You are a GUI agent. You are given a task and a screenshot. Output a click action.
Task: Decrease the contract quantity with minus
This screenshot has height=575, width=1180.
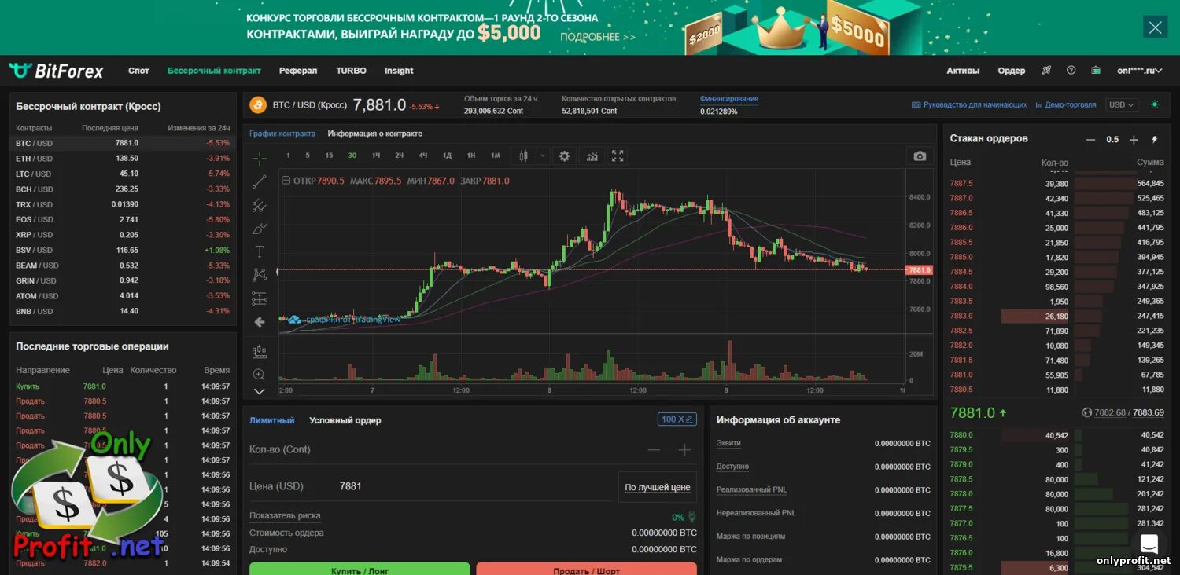click(x=654, y=449)
